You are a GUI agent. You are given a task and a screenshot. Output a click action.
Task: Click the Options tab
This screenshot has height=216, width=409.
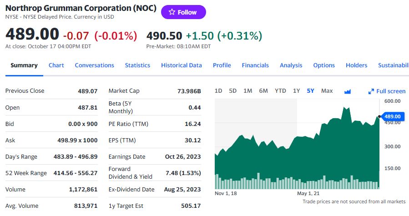pos(324,65)
